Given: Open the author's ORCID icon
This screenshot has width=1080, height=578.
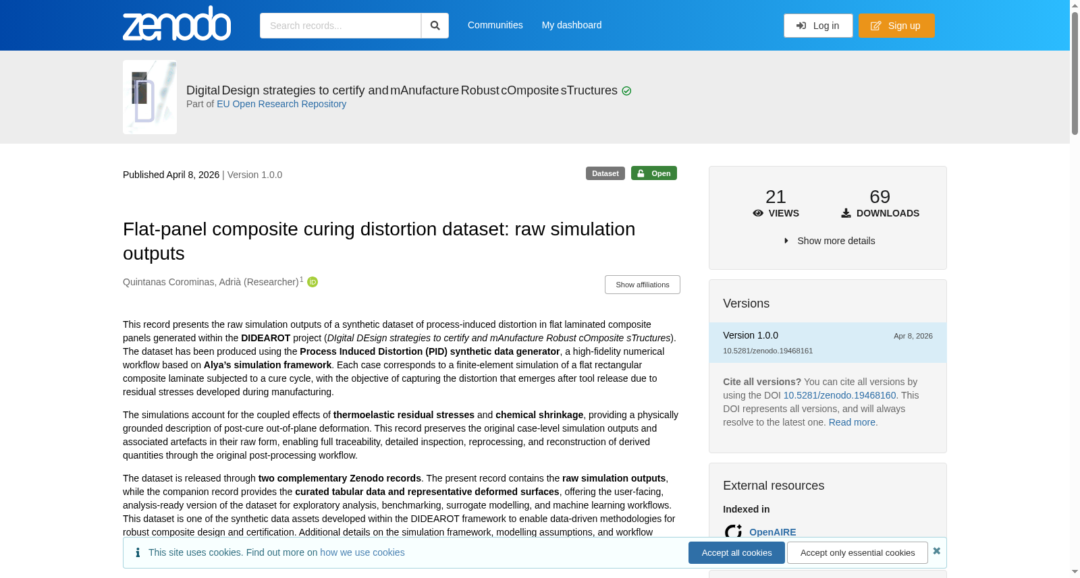Looking at the screenshot, I should (x=313, y=282).
